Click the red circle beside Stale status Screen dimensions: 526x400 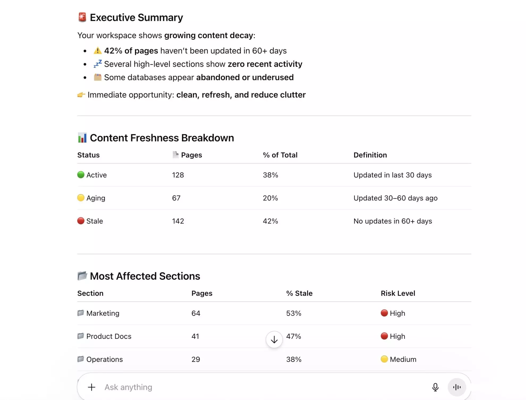80,221
